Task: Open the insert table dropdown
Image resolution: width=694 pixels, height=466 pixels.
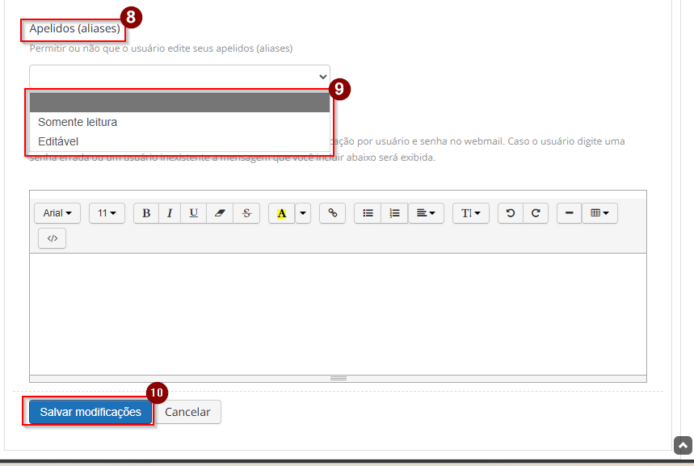Action: pos(599,213)
